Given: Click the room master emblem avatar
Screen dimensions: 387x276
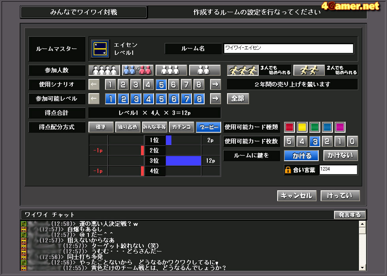Looking at the screenshot, I should click(100, 49).
